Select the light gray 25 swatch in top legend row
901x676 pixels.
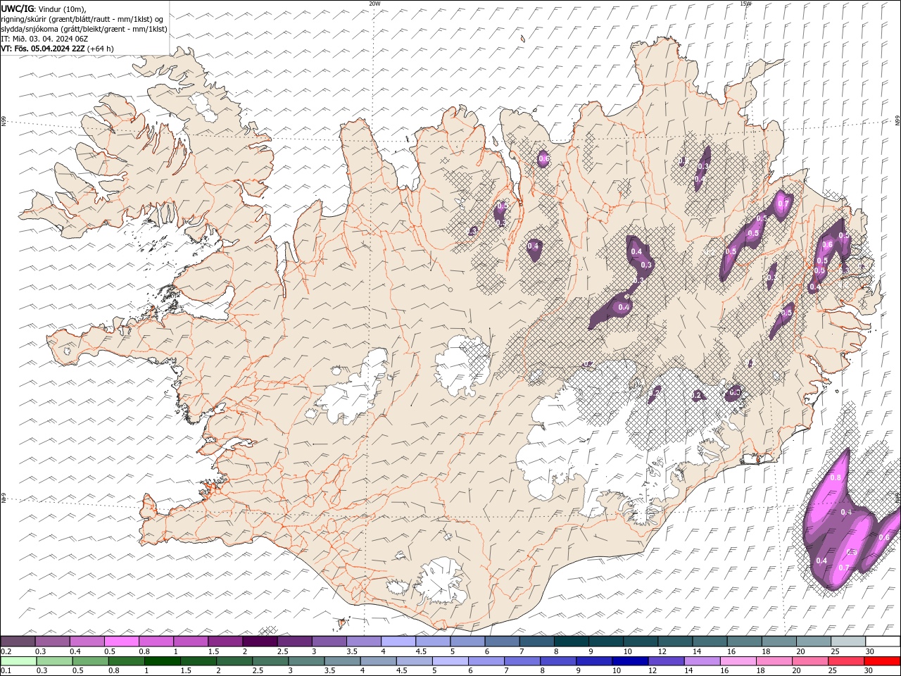pyautogui.click(x=848, y=641)
